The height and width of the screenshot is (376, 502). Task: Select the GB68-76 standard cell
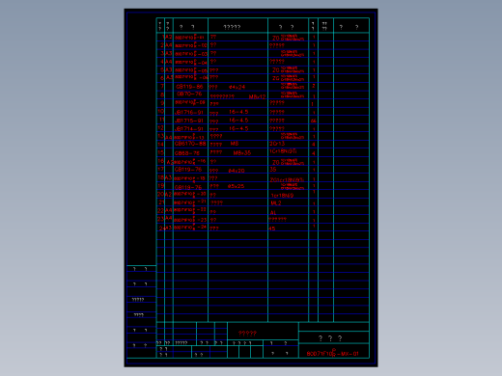point(187,153)
